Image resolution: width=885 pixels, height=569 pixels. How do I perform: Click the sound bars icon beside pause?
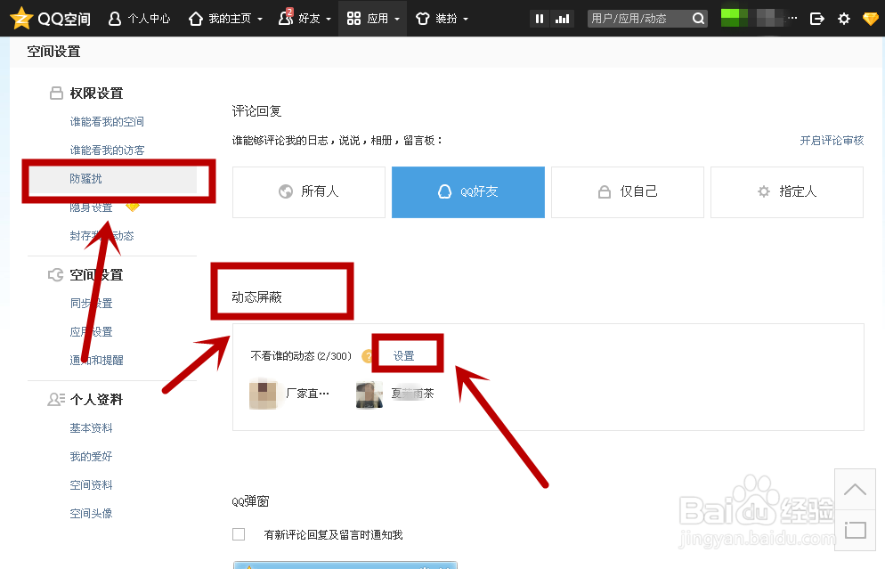(563, 18)
